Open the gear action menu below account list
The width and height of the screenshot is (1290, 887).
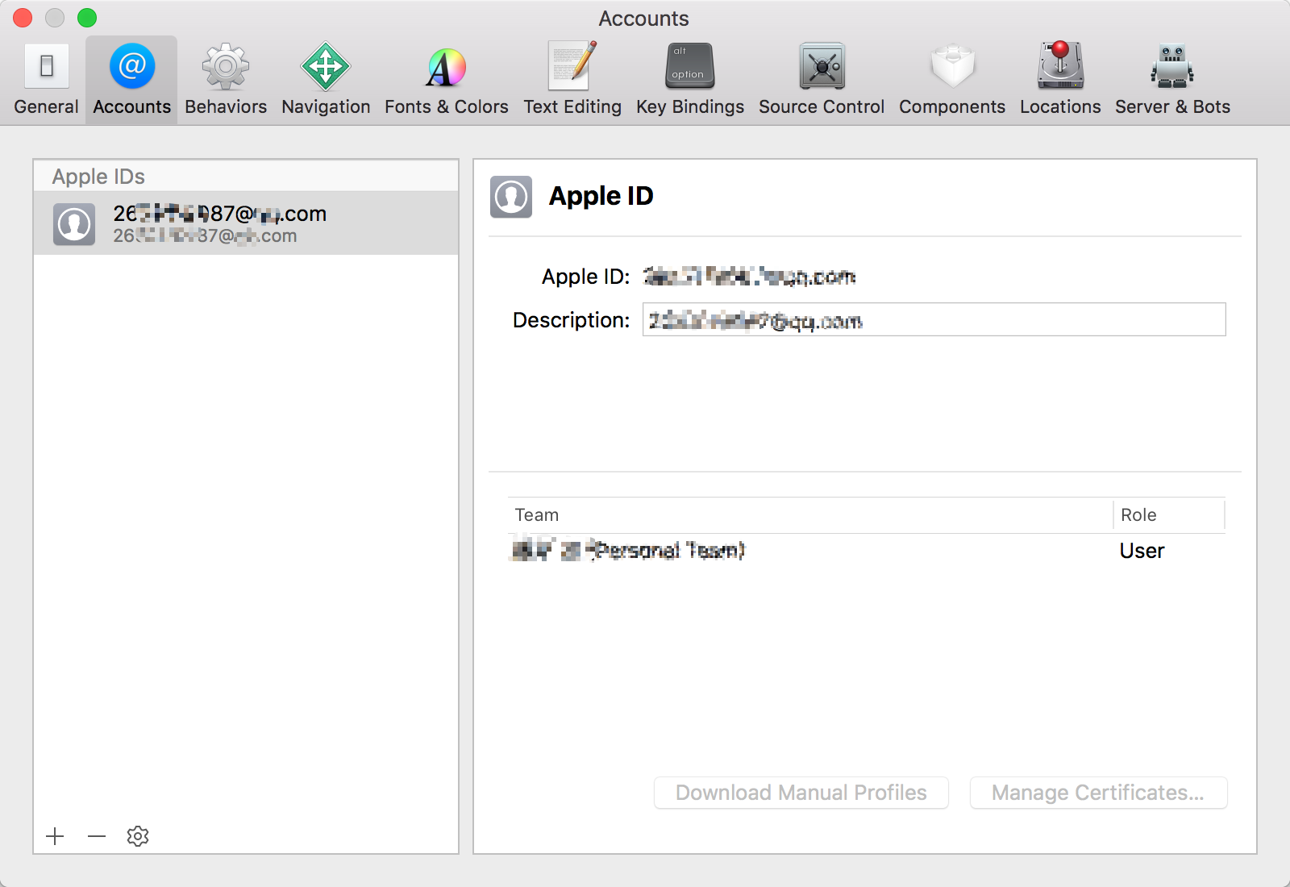138,836
